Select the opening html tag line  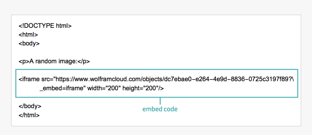click(x=28, y=35)
